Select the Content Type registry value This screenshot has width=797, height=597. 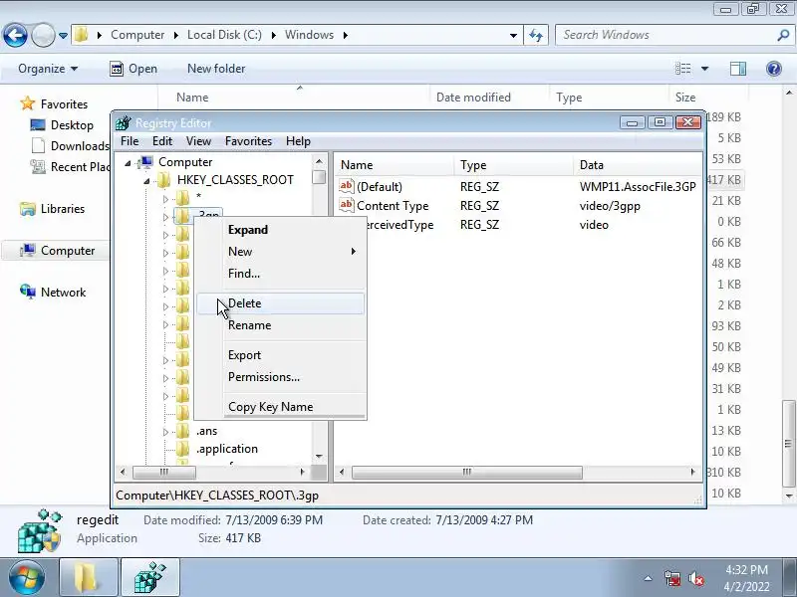(x=393, y=206)
